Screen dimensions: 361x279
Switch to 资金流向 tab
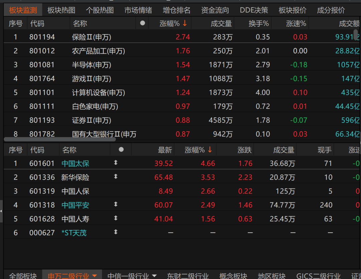(215, 10)
